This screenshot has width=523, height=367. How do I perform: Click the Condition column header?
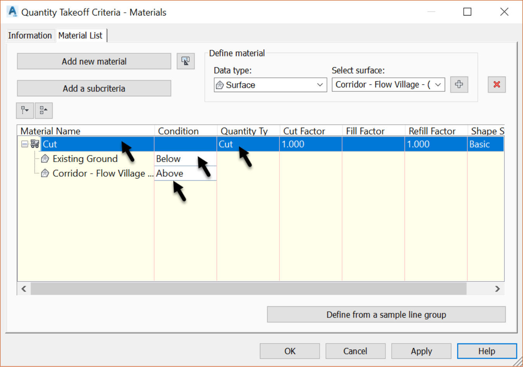[186, 131]
